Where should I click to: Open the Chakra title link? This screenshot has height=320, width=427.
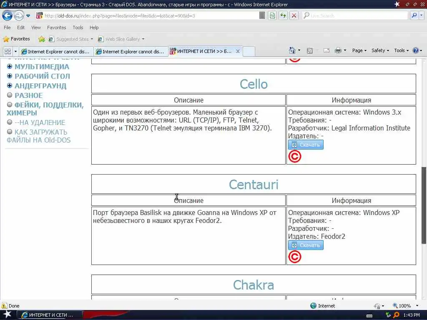pos(254,285)
